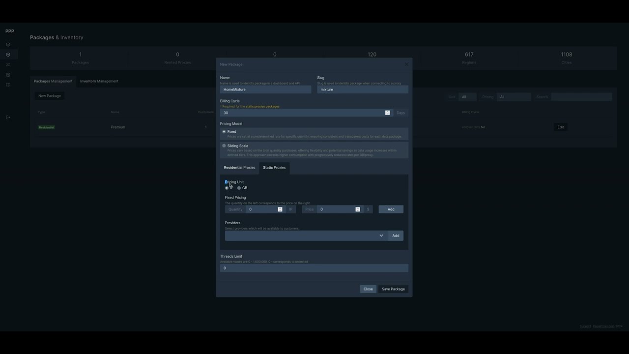
Task: Switch to Static Proxies tab
Action: click(x=274, y=168)
